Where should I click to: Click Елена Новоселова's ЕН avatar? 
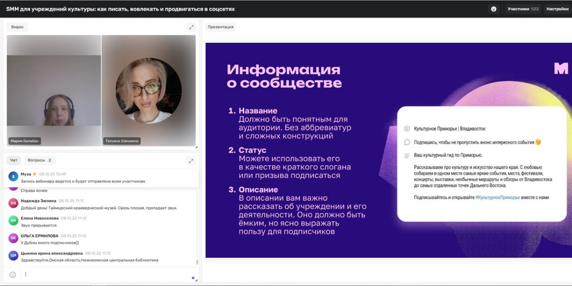pyautogui.click(x=13, y=220)
